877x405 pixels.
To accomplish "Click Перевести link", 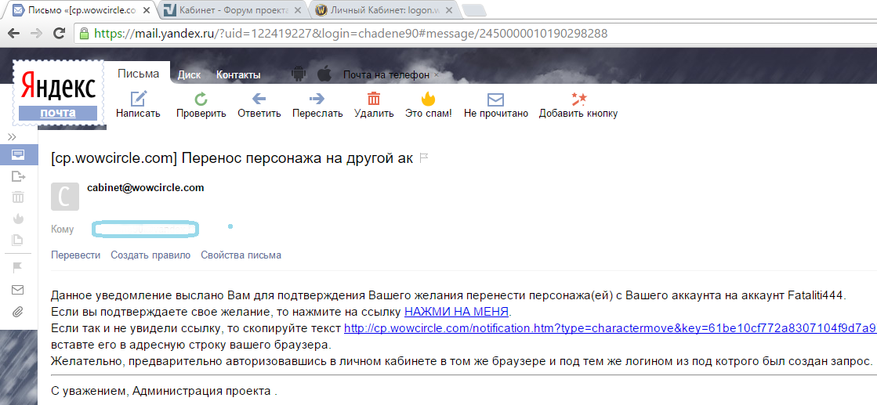I will pyautogui.click(x=75, y=255).
